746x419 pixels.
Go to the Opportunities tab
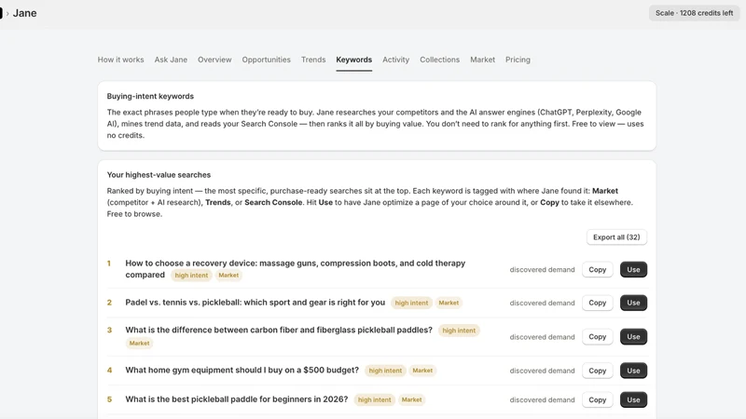click(266, 60)
